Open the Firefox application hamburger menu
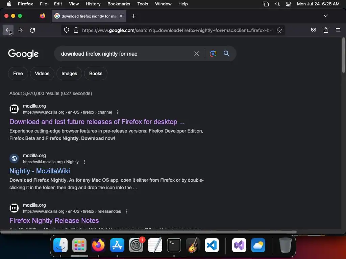346x259 pixels. pos(338,30)
